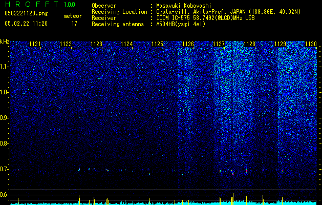The image size is (322, 205).
Task: Select the Ogata-vill. Akita-Pref. JAPAN location text
Action: [x=228, y=12]
